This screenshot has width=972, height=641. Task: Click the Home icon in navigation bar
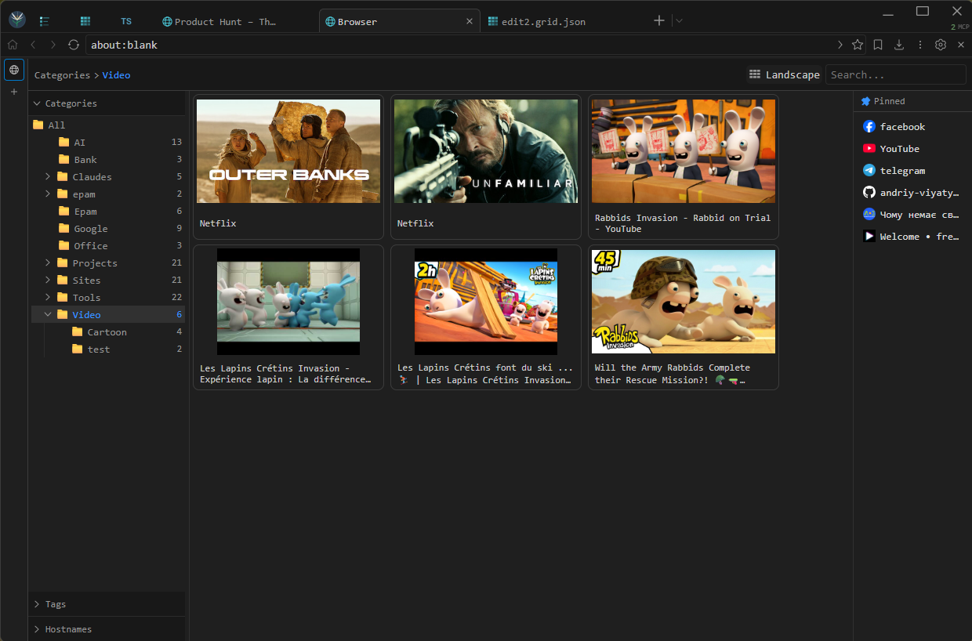coord(13,45)
